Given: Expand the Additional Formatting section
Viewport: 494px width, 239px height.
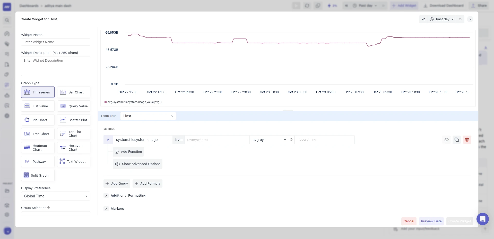Looking at the screenshot, I should (106, 196).
